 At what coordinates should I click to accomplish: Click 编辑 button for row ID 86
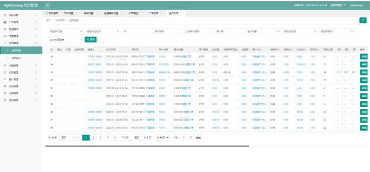pyautogui.click(x=364, y=127)
